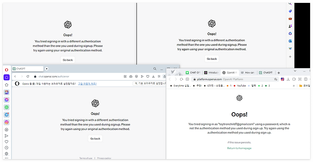
Task: Open settings gear in Opera sidebar
Action: (7, 154)
